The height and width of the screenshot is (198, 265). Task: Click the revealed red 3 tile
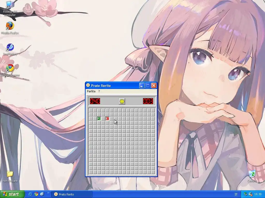coord(107,119)
